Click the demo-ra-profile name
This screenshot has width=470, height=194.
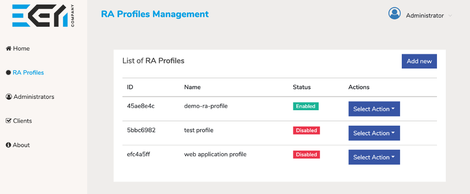click(x=206, y=106)
